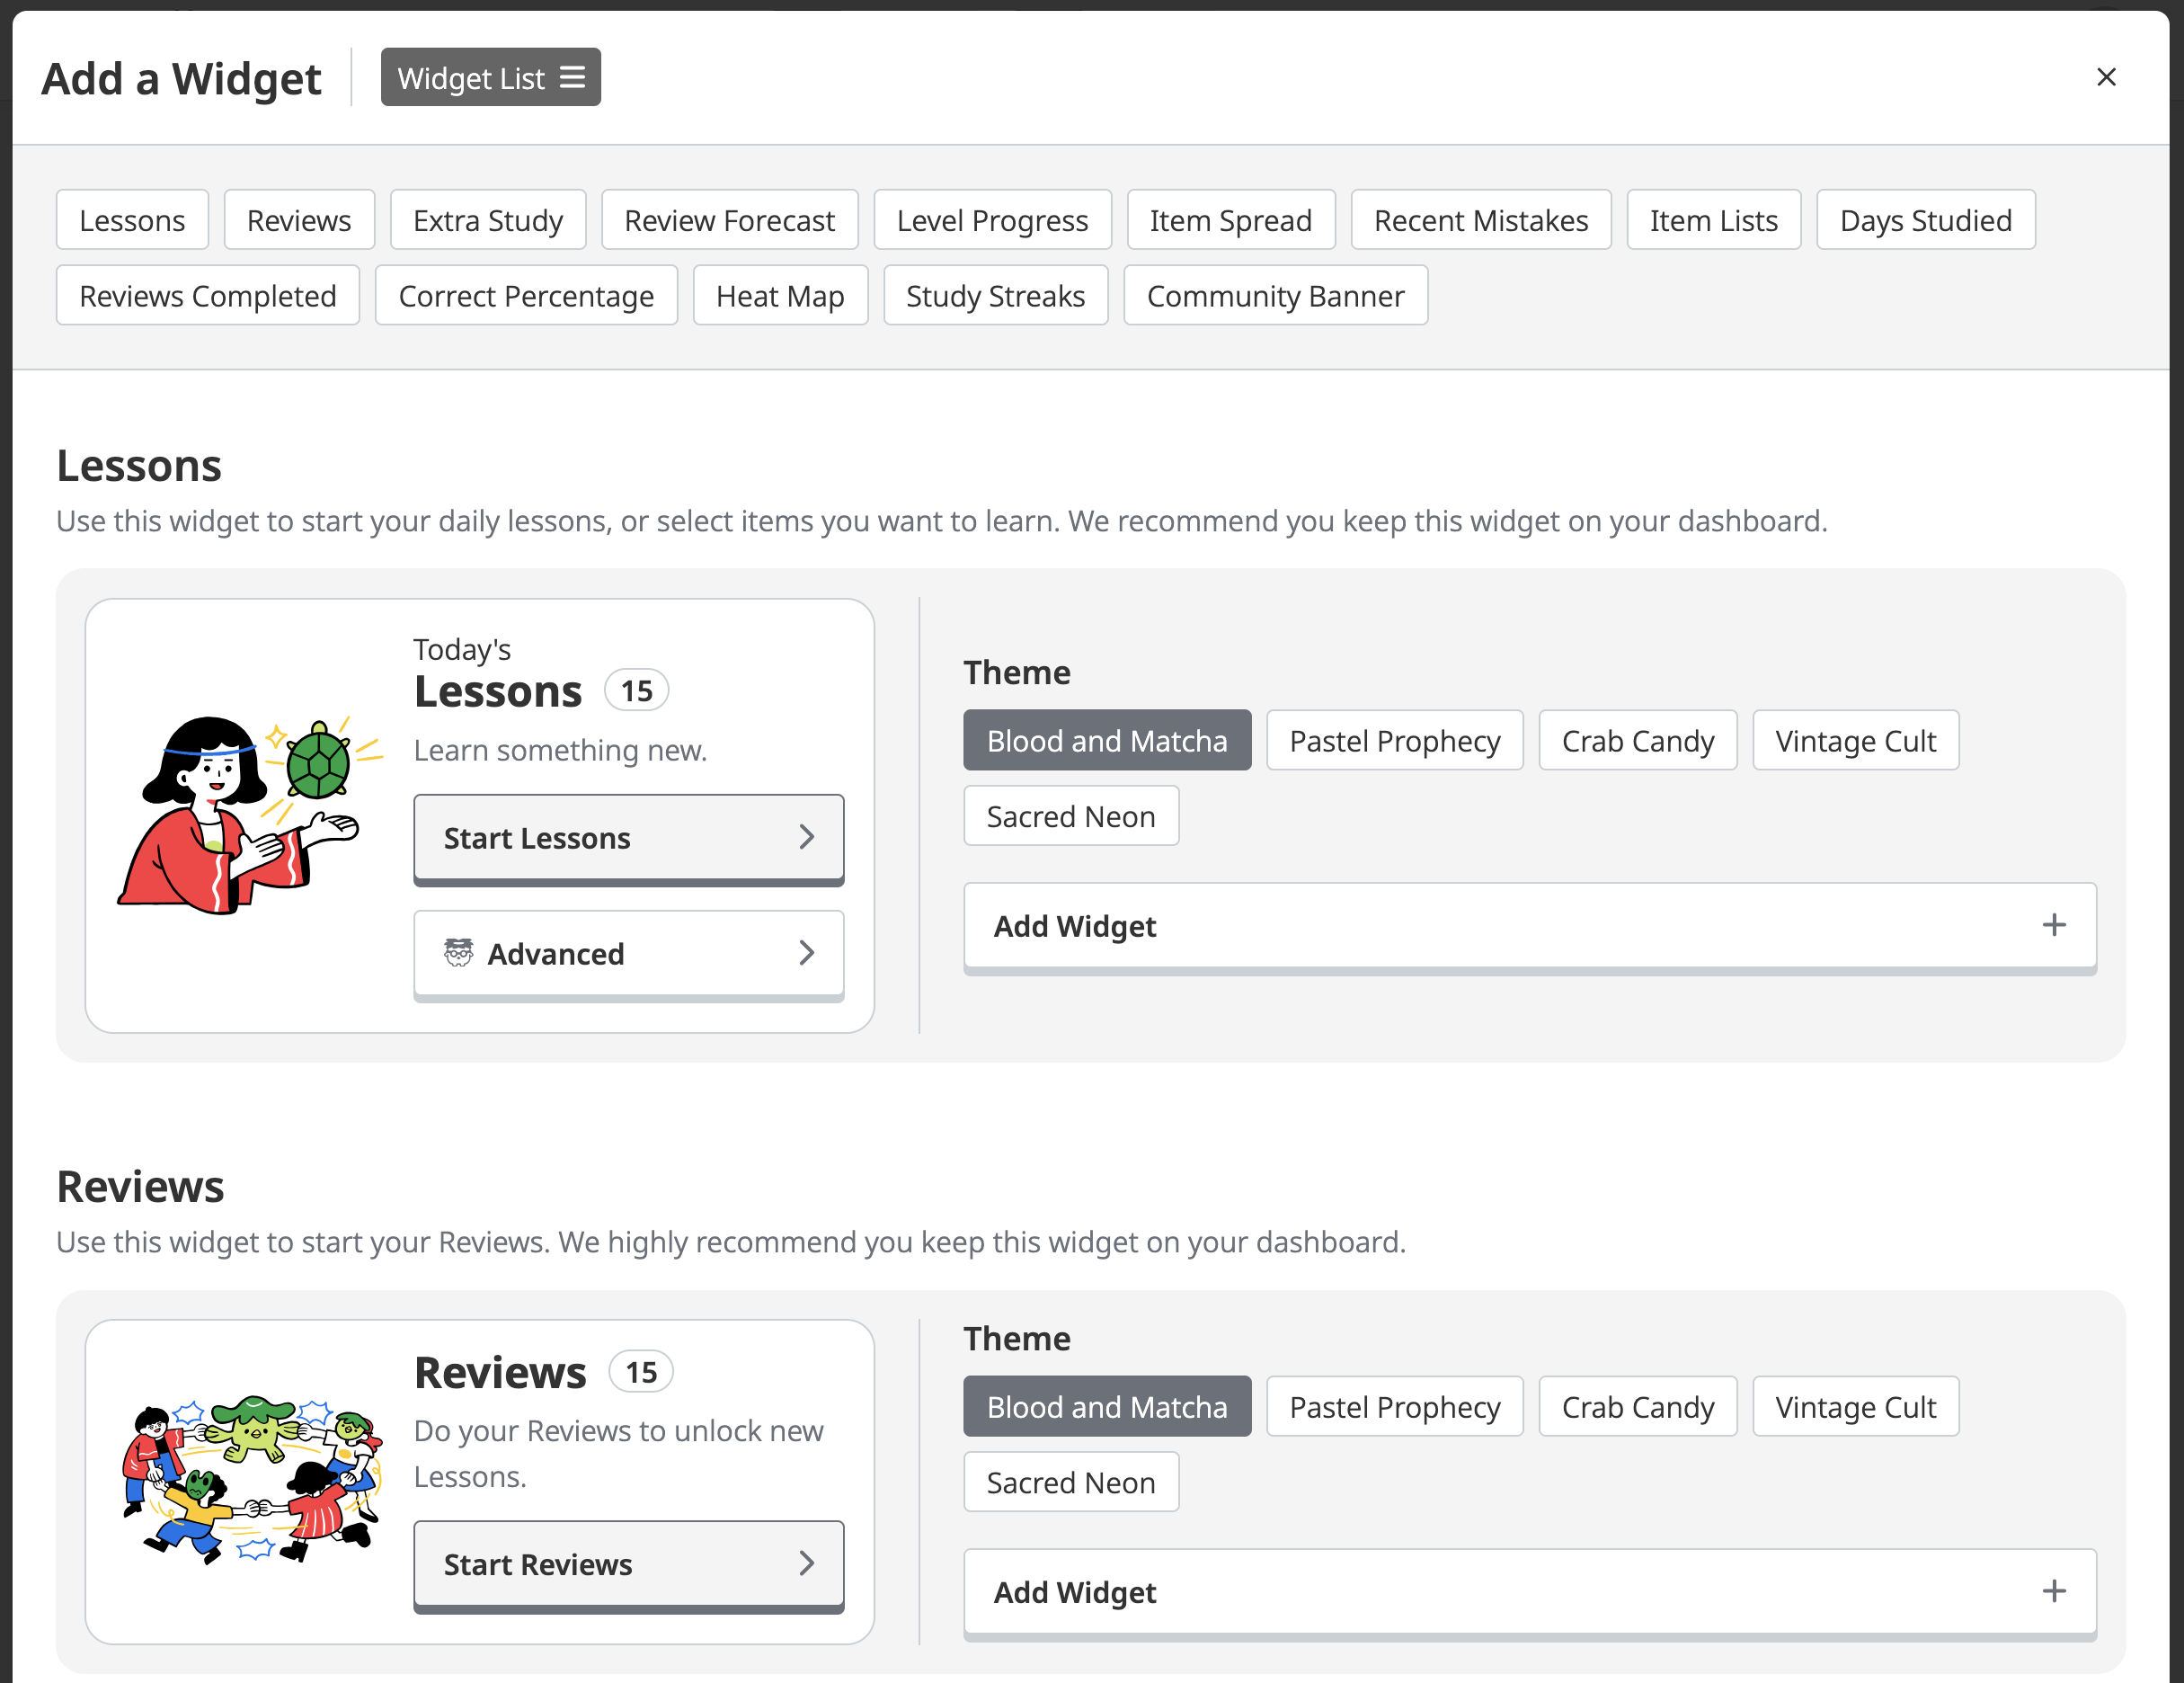Select Pastel Prophecy theme for Lessons
This screenshot has width=2184, height=1683.
click(1394, 741)
